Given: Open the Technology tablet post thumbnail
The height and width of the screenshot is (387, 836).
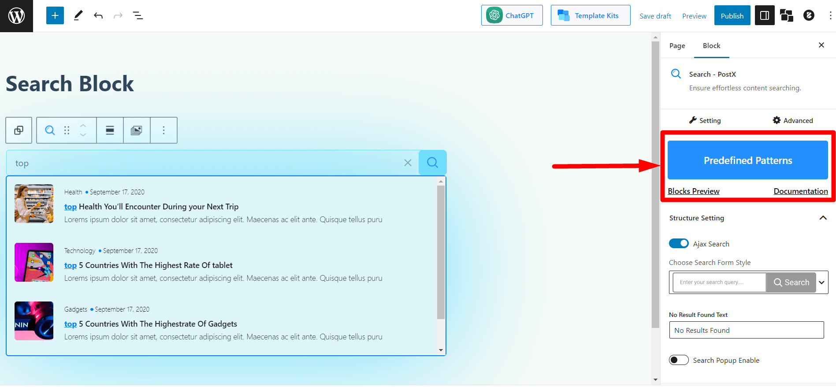Looking at the screenshot, I should (x=34, y=262).
